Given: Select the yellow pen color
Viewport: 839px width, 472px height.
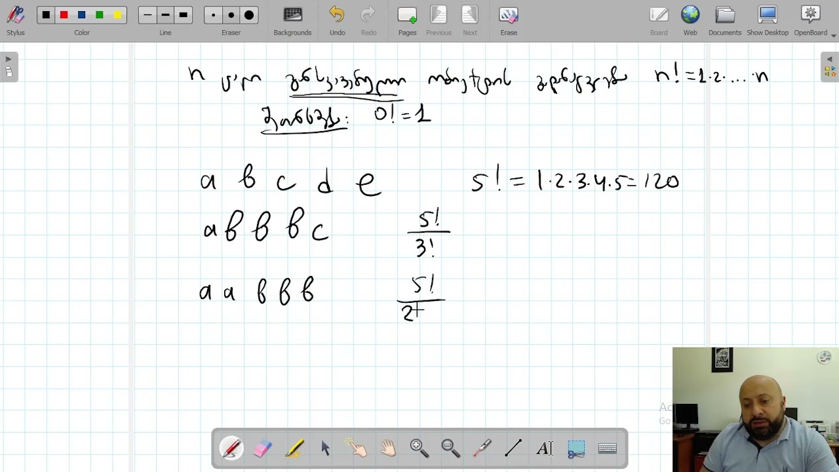Looking at the screenshot, I should (117, 15).
